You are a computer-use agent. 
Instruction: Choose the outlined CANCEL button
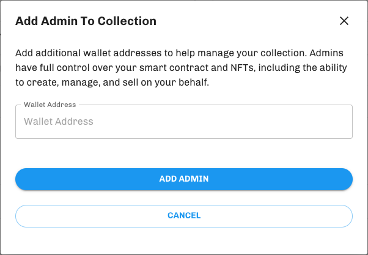184,216
